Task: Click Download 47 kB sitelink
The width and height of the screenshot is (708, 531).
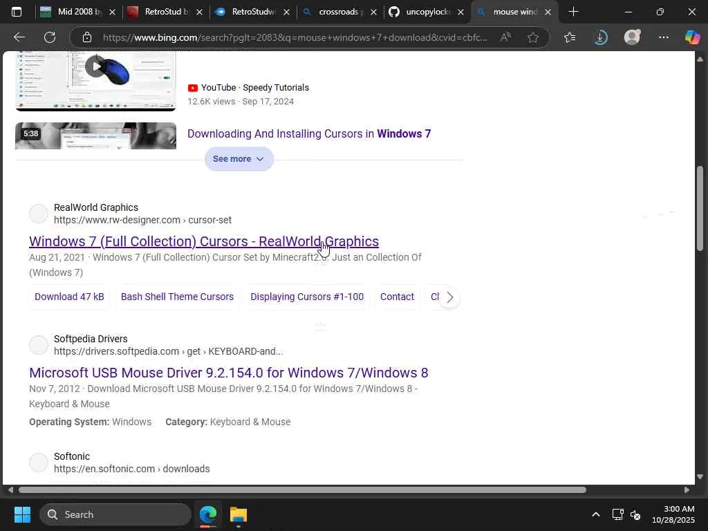Action: (70, 297)
